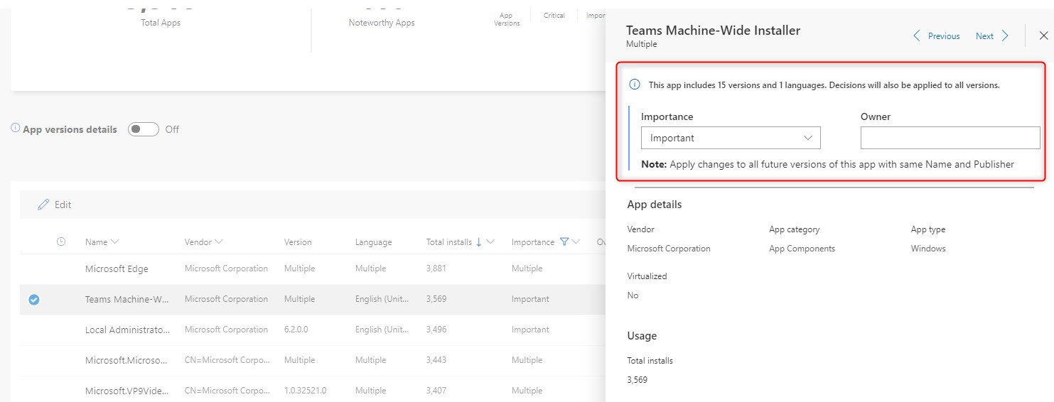This screenshot has height=402, width=1054.
Task: Uncheck the Teams Machine-Wide Installer row checkmark
Action: 33,300
